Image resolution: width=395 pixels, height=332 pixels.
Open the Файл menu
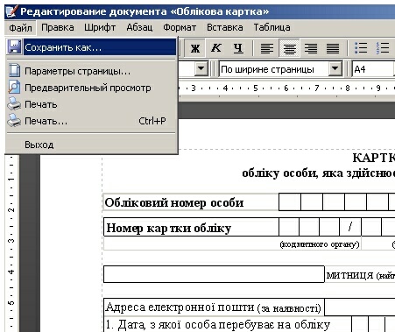tap(20, 28)
